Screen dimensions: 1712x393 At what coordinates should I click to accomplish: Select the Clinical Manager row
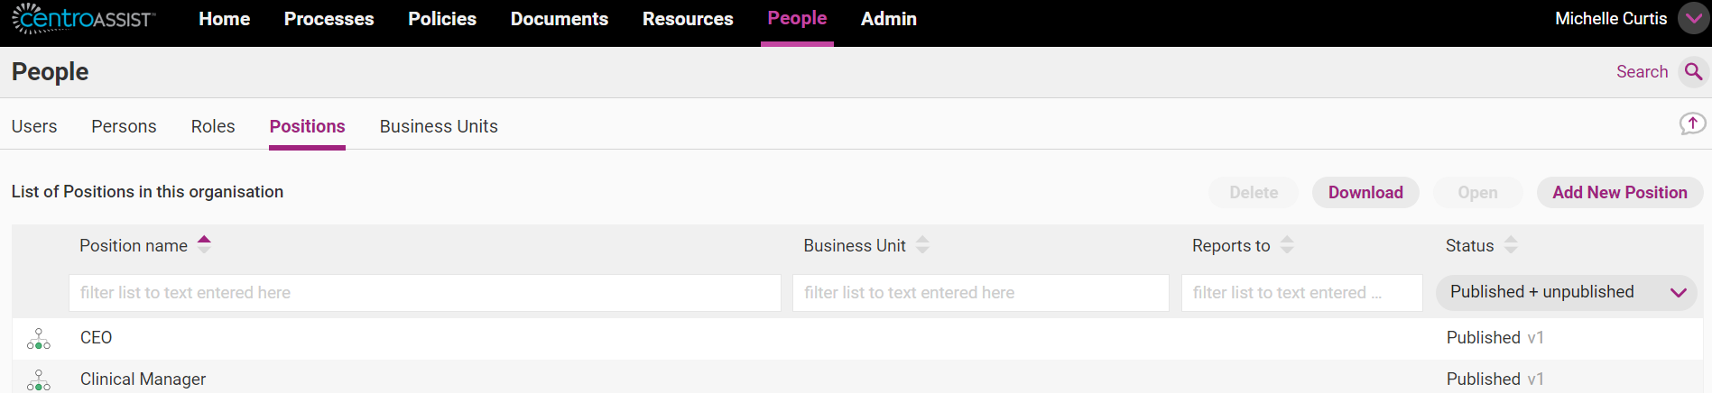[857, 379]
